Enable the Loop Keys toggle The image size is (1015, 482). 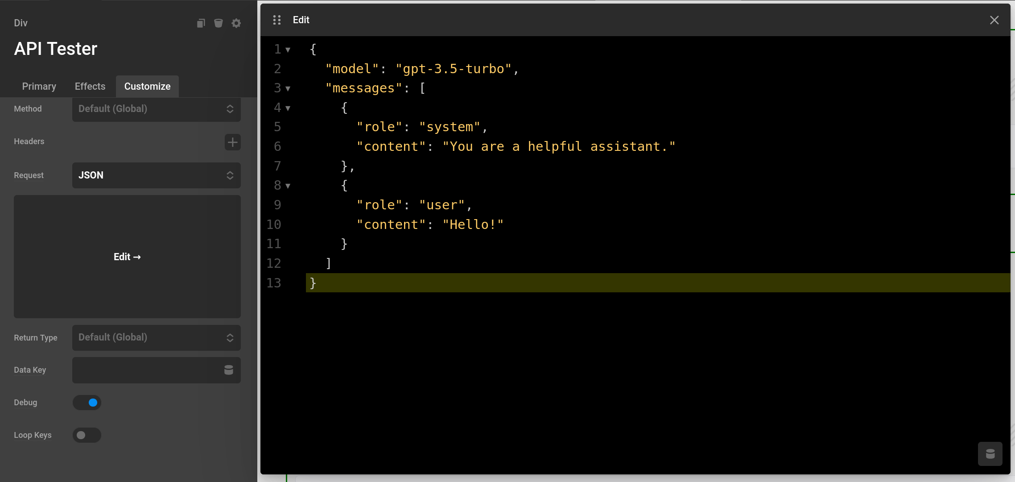pyautogui.click(x=87, y=435)
